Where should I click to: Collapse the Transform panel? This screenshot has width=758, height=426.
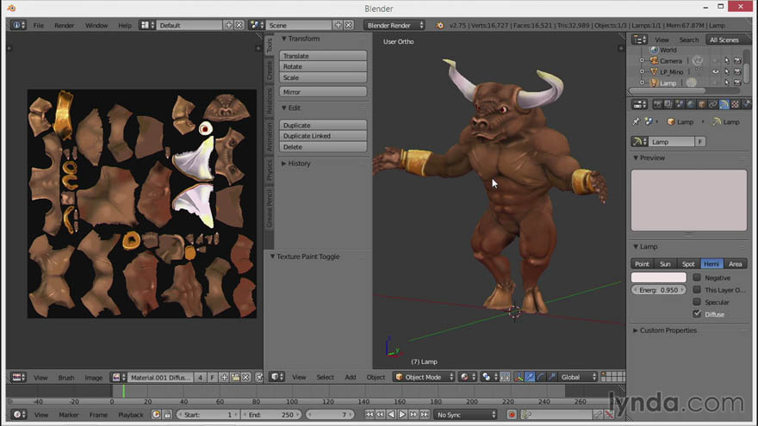(x=284, y=39)
